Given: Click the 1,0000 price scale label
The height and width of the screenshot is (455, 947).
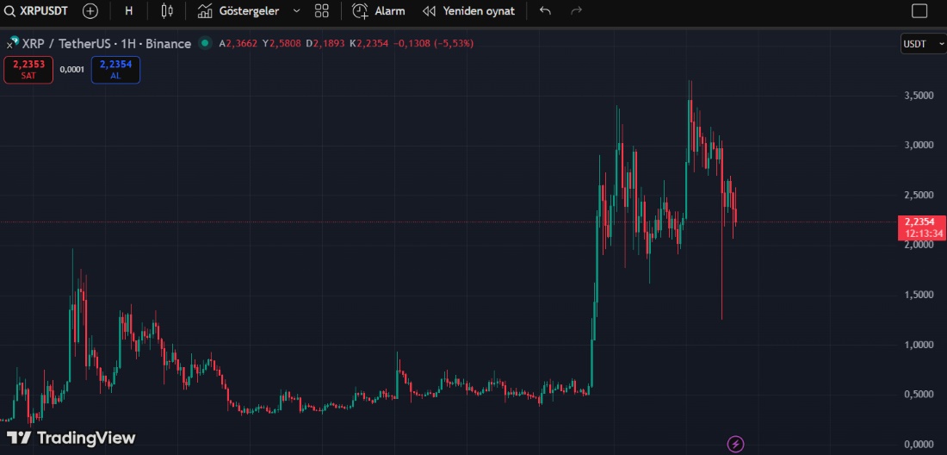Looking at the screenshot, I should point(919,345).
